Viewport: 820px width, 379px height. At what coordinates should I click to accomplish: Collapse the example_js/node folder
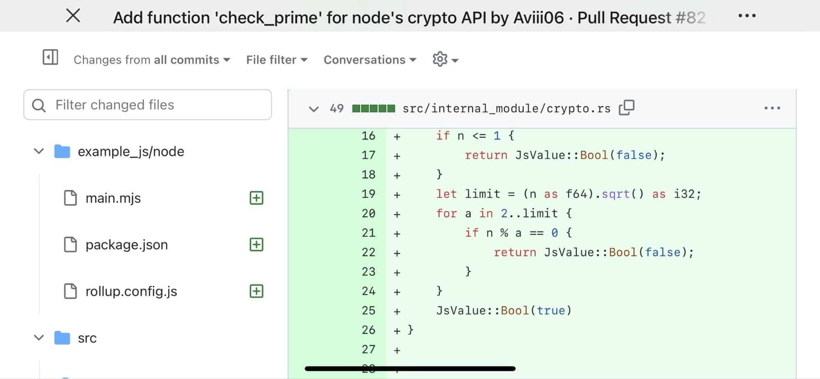pyautogui.click(x=39, y=151)
